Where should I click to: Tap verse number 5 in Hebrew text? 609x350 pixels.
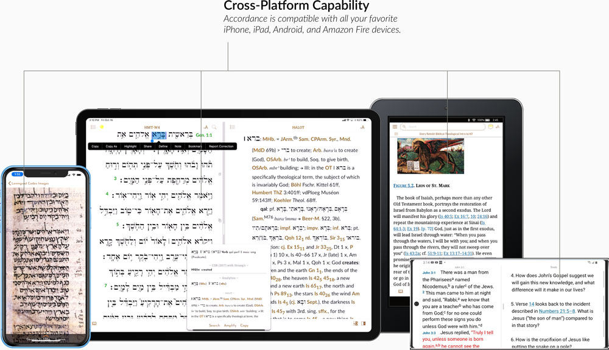pyautogui.click(x=118, y=224)
